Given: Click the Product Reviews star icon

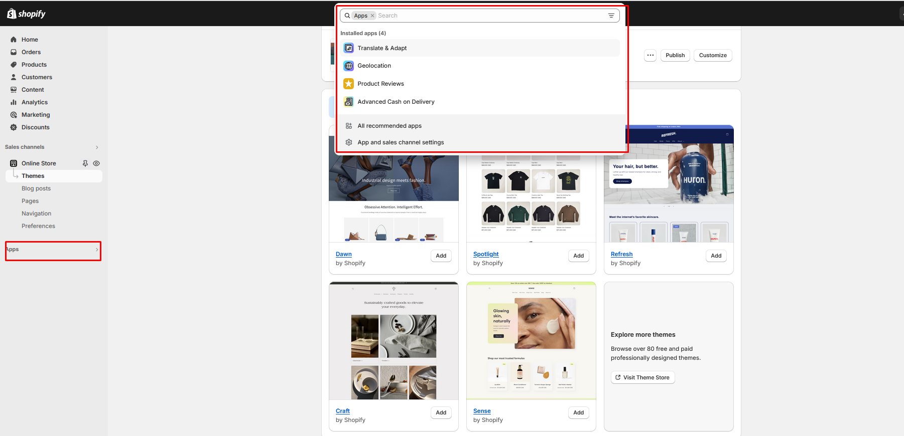Looking at the screenshot, I should point(349,84).
